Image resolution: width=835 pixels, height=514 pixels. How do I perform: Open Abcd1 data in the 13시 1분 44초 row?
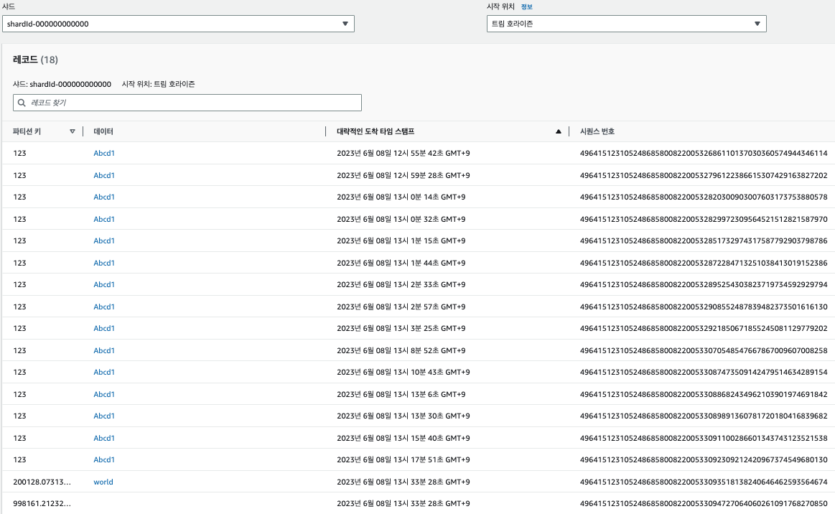click(104, 263)
